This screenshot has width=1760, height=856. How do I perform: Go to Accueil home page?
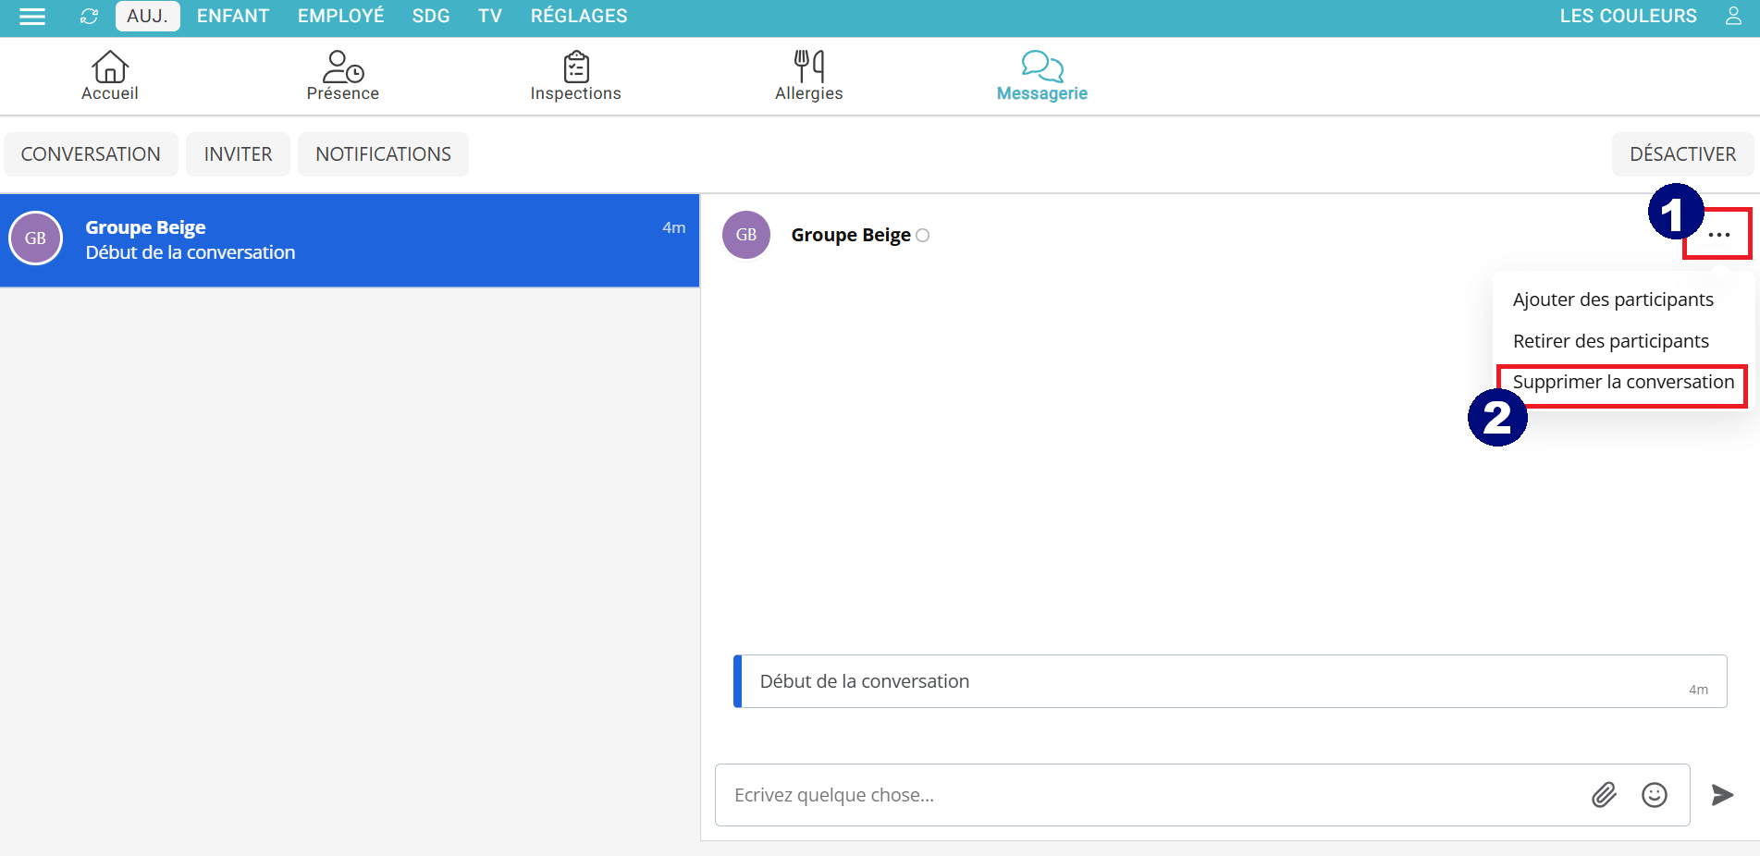(109, 76)
